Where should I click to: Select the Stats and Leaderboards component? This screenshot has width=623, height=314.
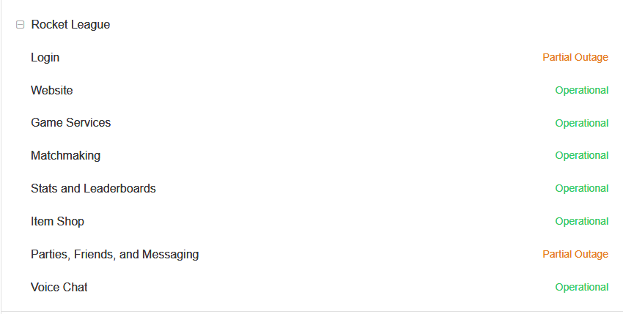[x=93, y=188]
